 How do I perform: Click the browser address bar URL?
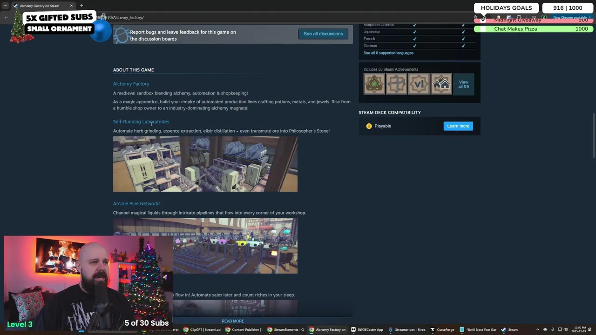120,18
